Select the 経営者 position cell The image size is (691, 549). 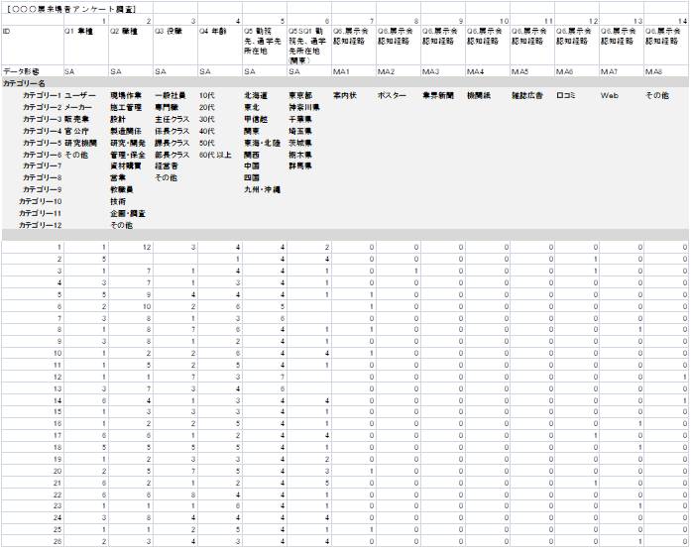169,166
